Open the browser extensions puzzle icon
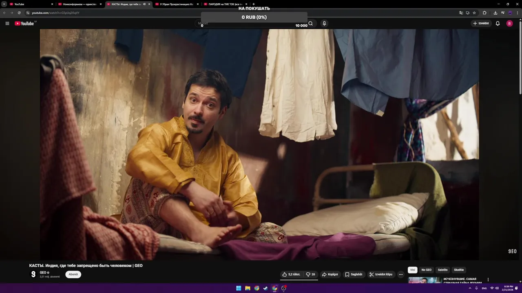Screen dimensions: 522x293 tap(484, 13)
